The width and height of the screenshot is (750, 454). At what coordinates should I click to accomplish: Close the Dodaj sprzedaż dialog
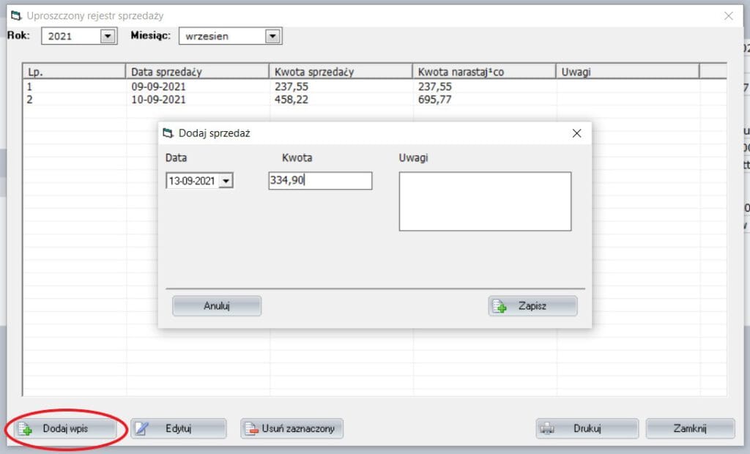(x=576, y=133)
